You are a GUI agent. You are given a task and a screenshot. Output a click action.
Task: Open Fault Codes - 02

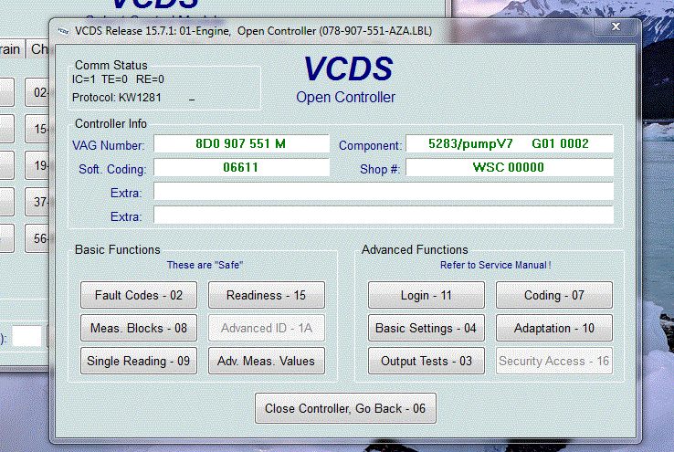click(139, 295)
